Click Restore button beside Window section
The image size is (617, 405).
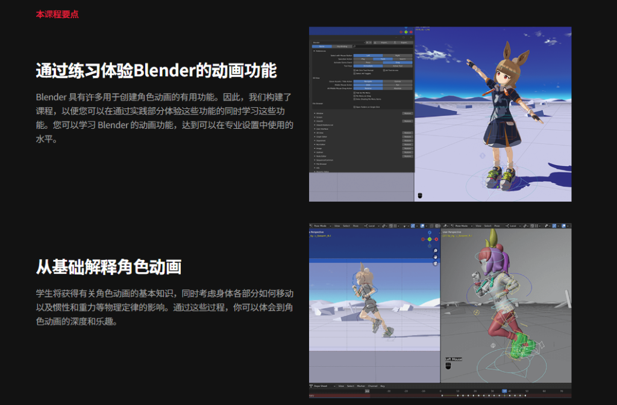click(408, 114)
